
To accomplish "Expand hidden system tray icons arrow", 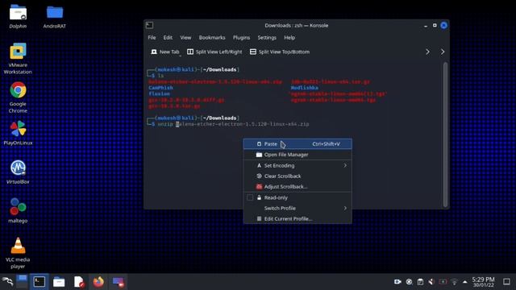I will [464, 282].
